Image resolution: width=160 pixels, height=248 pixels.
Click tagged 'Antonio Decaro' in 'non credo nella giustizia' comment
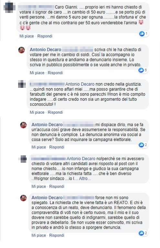tap(80, 84)
